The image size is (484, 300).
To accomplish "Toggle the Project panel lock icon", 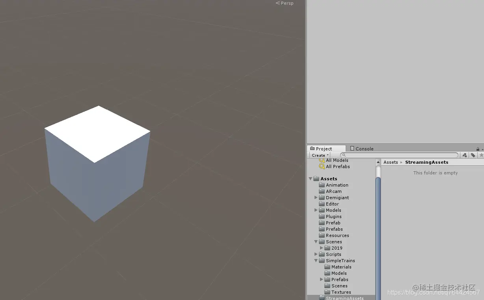I will pyautogui.click(x=478, y=149).
